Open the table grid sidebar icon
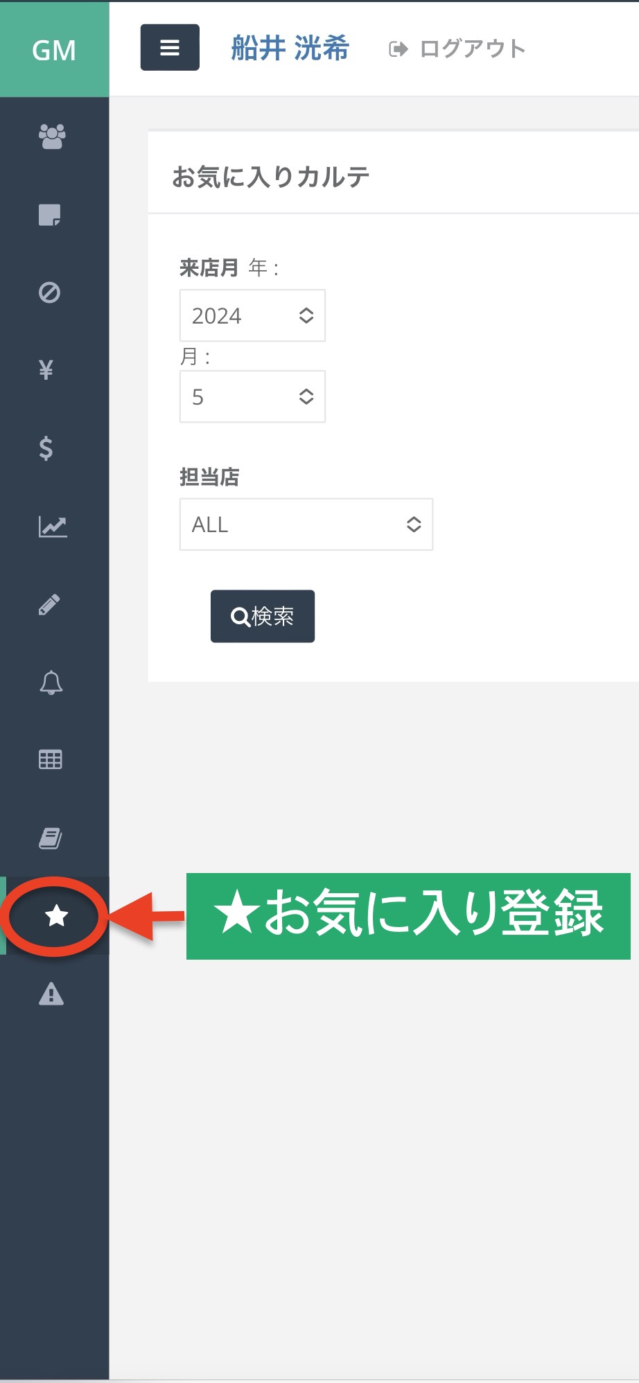Screen dimensions: 639x1383 click(50, 759)
